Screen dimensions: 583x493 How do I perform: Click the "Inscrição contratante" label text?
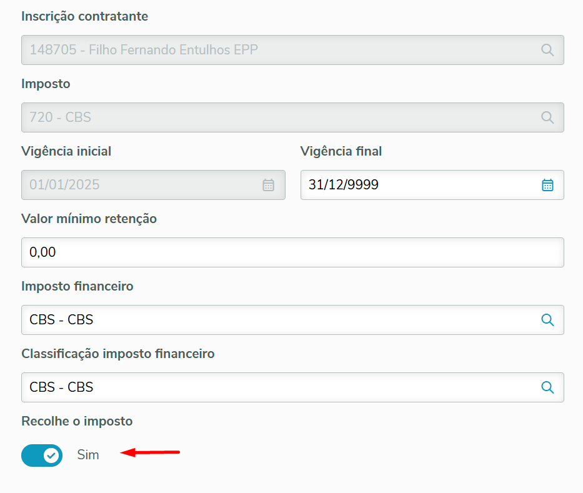click(x=84, y=16)
